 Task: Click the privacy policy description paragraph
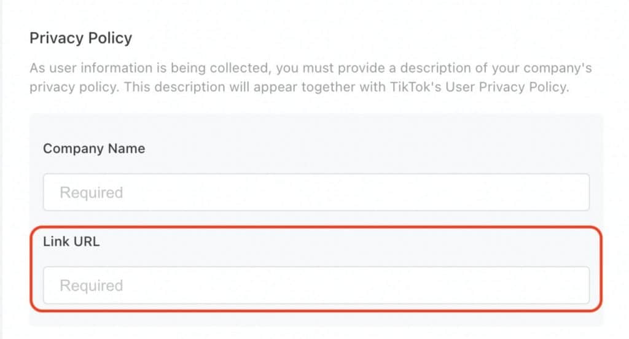[x=310, y=77]
